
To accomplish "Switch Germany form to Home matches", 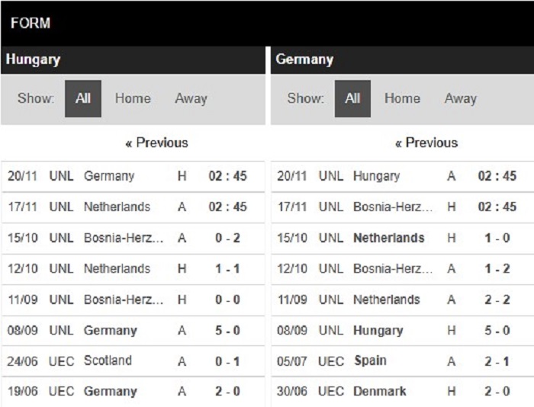I will pos(402,98).
